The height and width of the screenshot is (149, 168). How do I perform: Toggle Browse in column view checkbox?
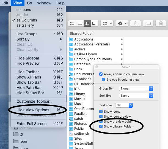(104, 80)
